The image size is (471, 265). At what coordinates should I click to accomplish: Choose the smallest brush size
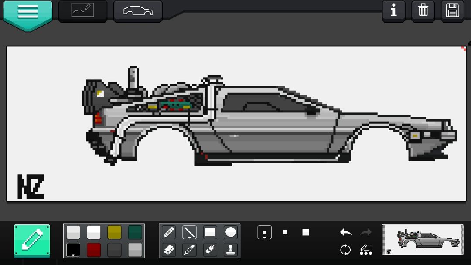265,232
